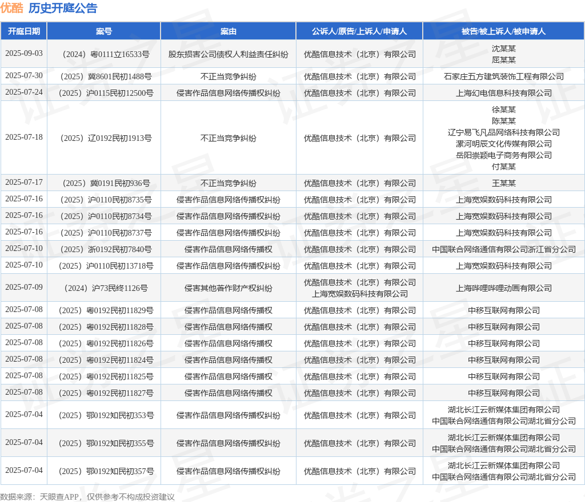Open case (2025)粤0192民初11826号
585x502 pixels.
pos(106,343)
